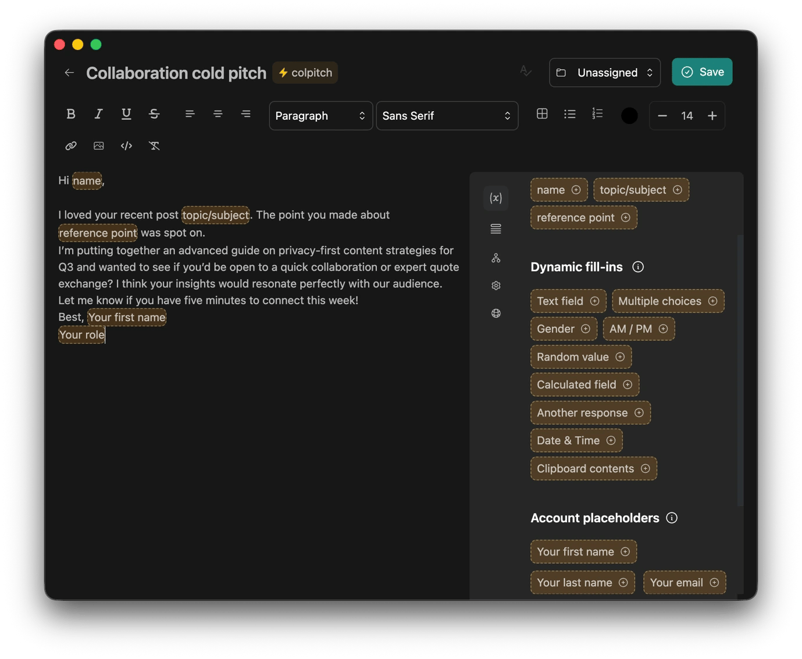Click the name tag in the greeting
This screenshot has width=802, height=659.
pyautogui.click(x=87, y=181)
